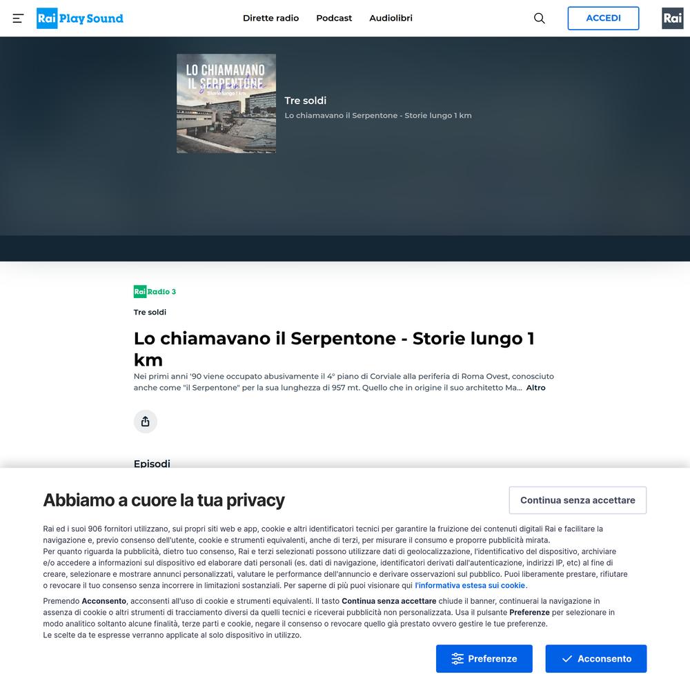Click the Serpentone podcast cover thumbnail
The width and height of the screenshot is (690, 690).
click(226, 103)
